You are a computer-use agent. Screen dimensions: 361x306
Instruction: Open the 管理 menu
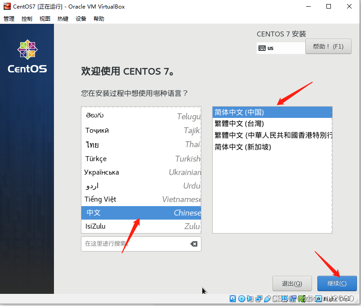pyautogui.click(x=9, y=18)
